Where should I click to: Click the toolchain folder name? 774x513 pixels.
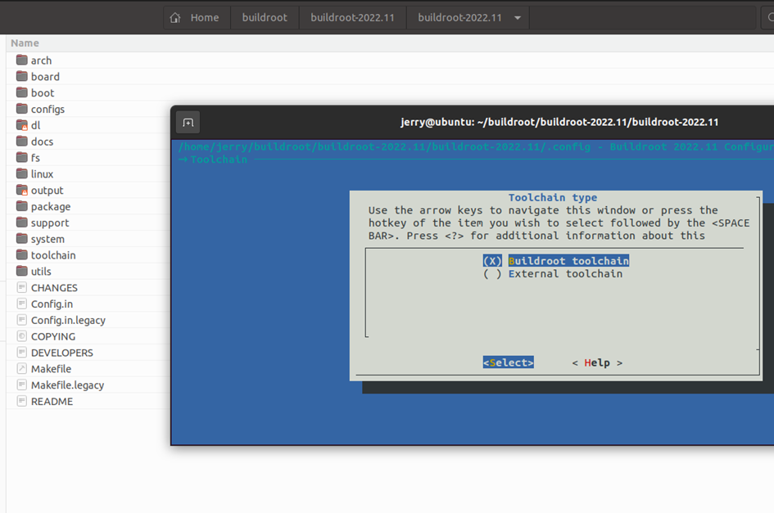53,255
